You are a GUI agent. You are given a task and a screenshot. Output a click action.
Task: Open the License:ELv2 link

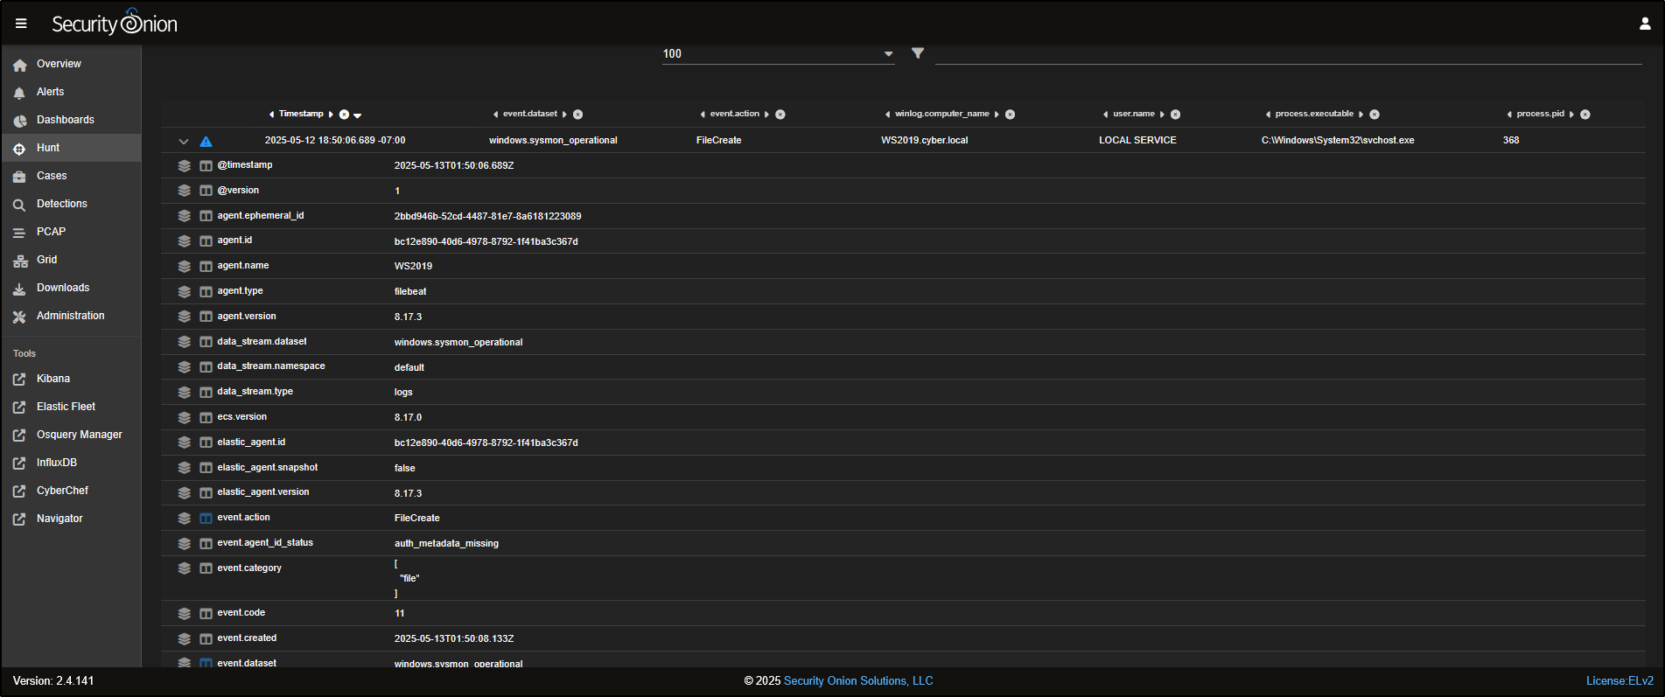point(1620,680)
